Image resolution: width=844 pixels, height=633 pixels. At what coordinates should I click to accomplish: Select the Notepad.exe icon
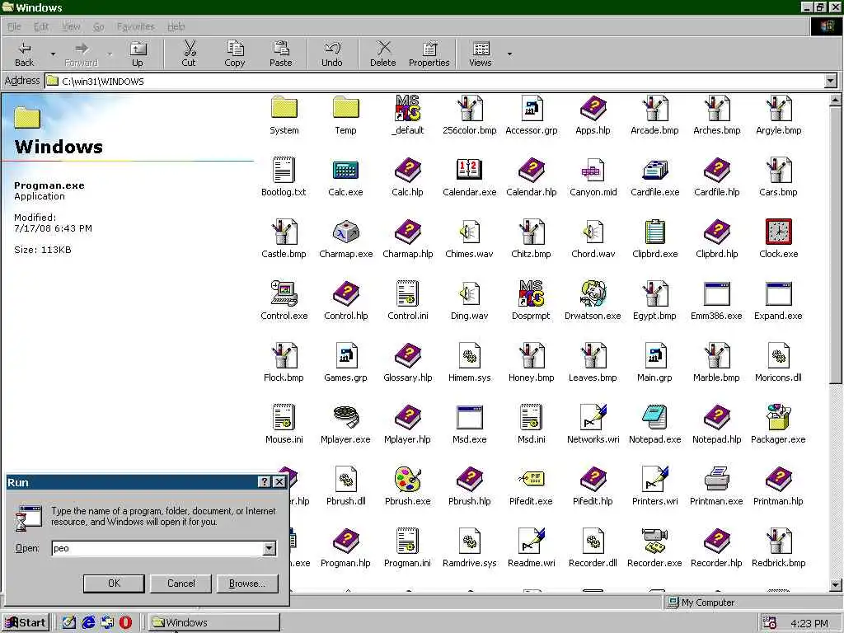(654, 417)
